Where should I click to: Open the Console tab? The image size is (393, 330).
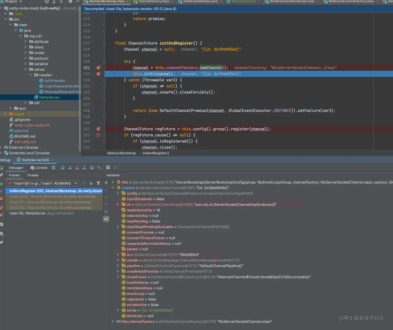39,168
